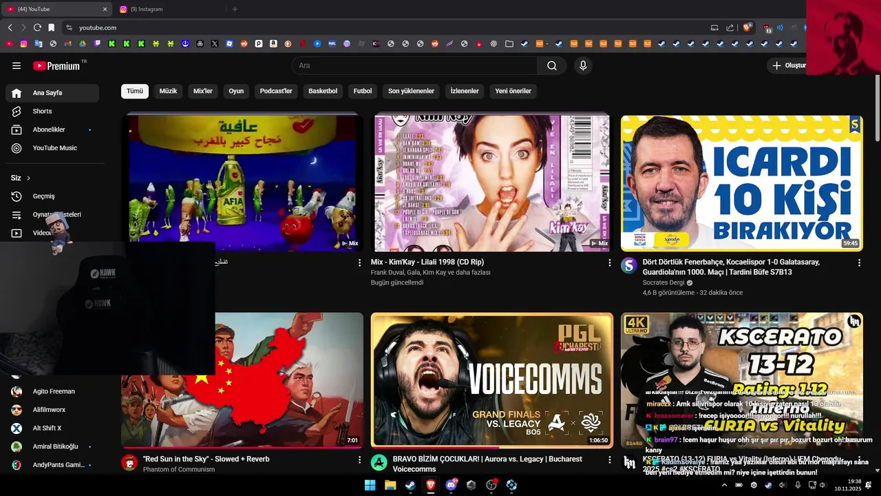Open options for Dört Dörtlük Fenerbahçe video
This screenshot has width=881, height=496.
point(858,262)
